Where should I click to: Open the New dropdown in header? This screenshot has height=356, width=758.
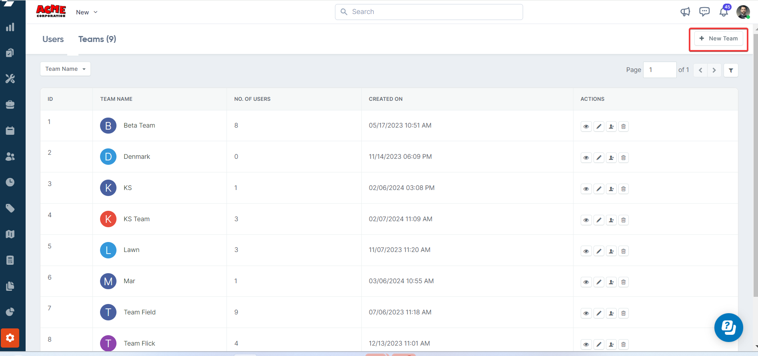tap(86, 12)
